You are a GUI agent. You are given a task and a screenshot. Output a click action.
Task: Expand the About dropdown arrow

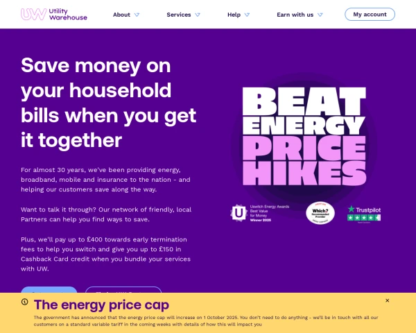[137, 14]
